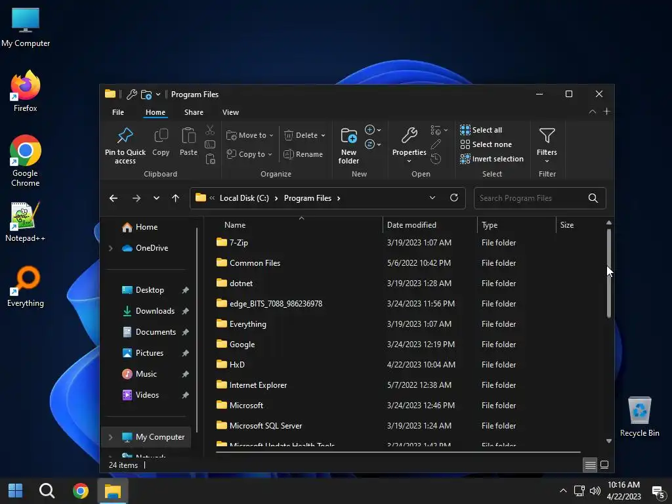Open address bar history dropdown

click(432, 198)
